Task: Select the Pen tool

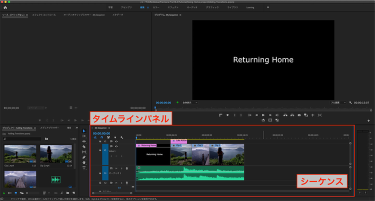Action: tap(84, 157)
